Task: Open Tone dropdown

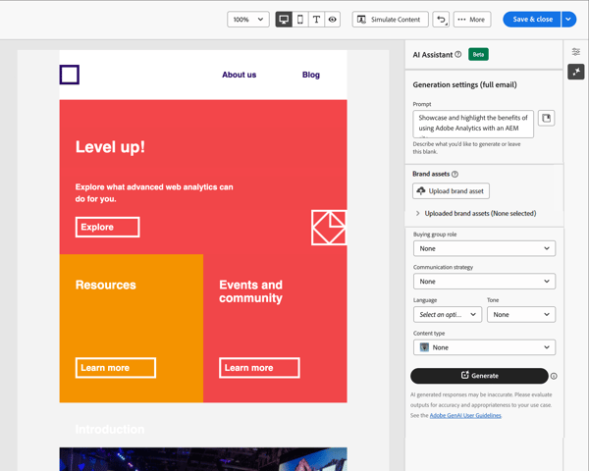Action: (x=521, y=314)
